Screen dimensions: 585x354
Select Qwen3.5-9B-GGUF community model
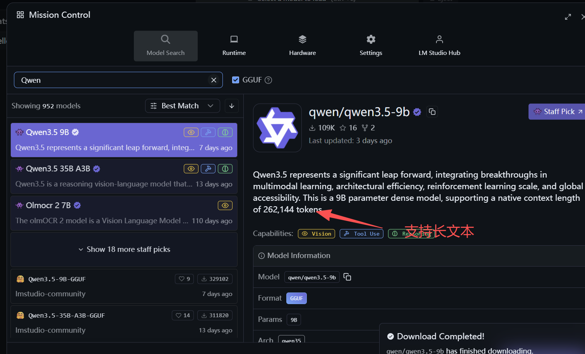[x=124, y=286]
